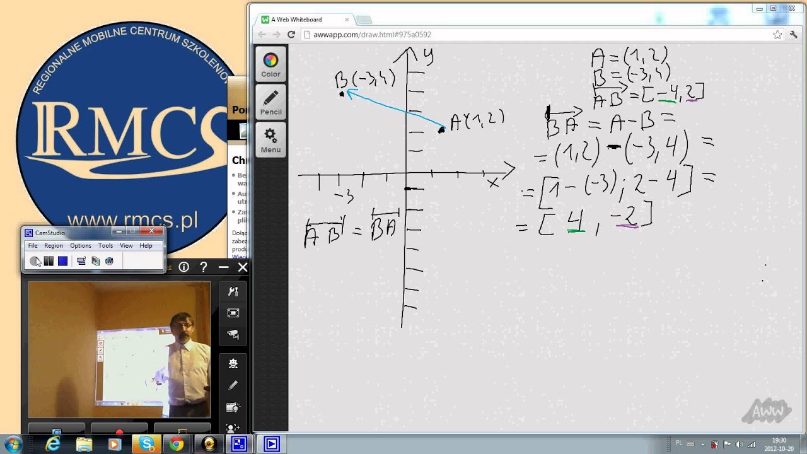
Task: Click the Chrome forward arrow
Action: (x=277, y=35)
